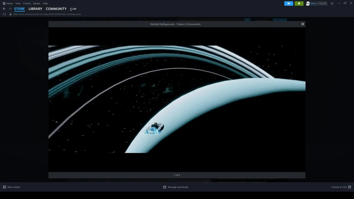This screenshot has height=199, width=354.
Task: Close the Trailers & Screenshots viewer
Action: pos(303,24)
